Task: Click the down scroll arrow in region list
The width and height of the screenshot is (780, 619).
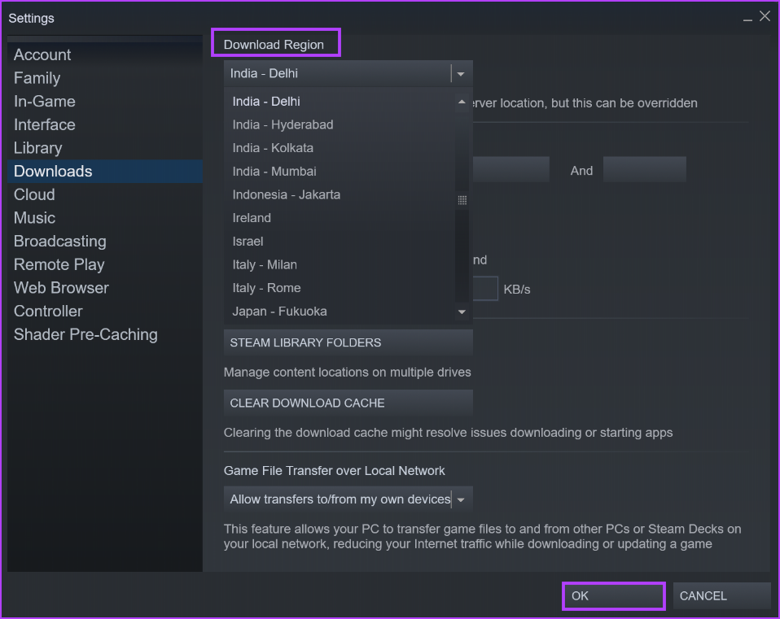Action: click(462, 311)
